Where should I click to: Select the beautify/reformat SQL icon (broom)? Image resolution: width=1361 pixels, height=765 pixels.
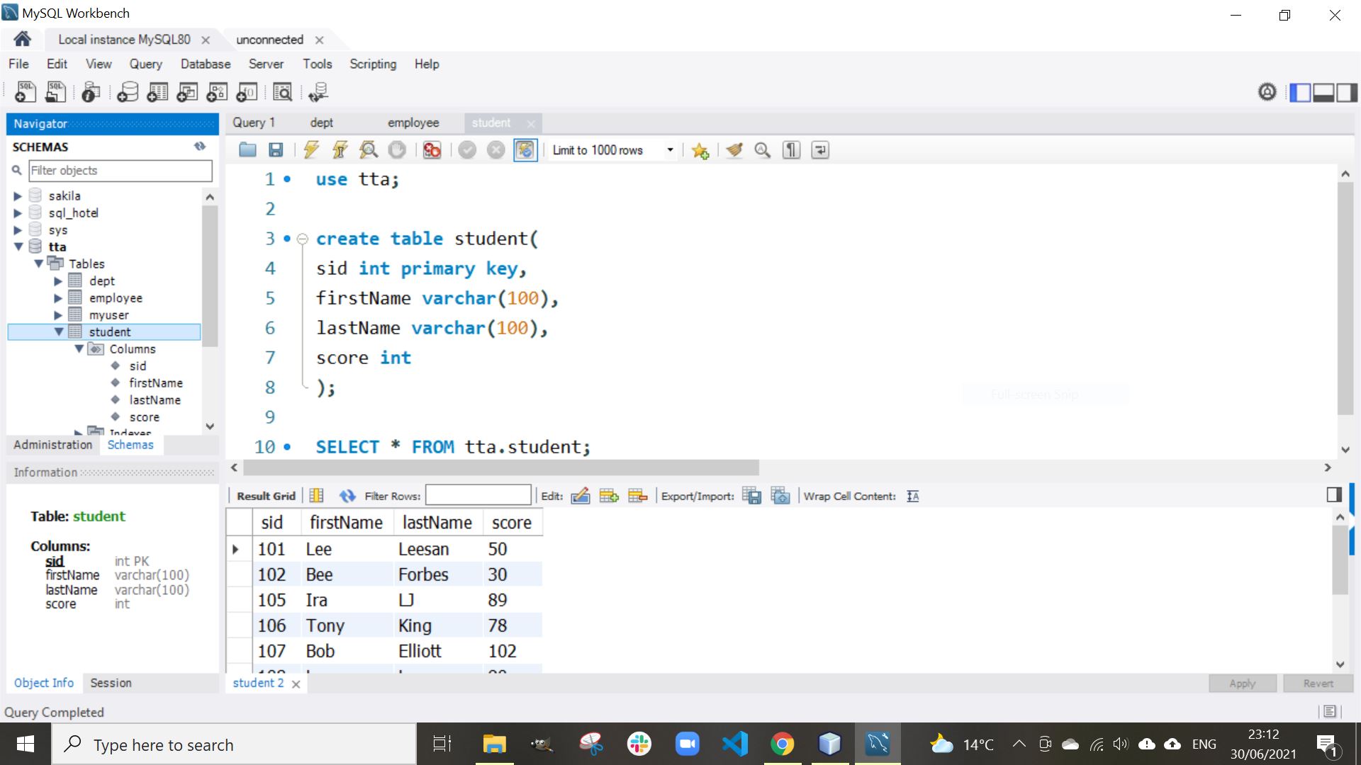click(x=734, y=150)
